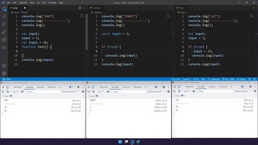Screen dimensions: 258x145
Task: Toggle console sidebar in const DevTools window
Action: [89, 91]
